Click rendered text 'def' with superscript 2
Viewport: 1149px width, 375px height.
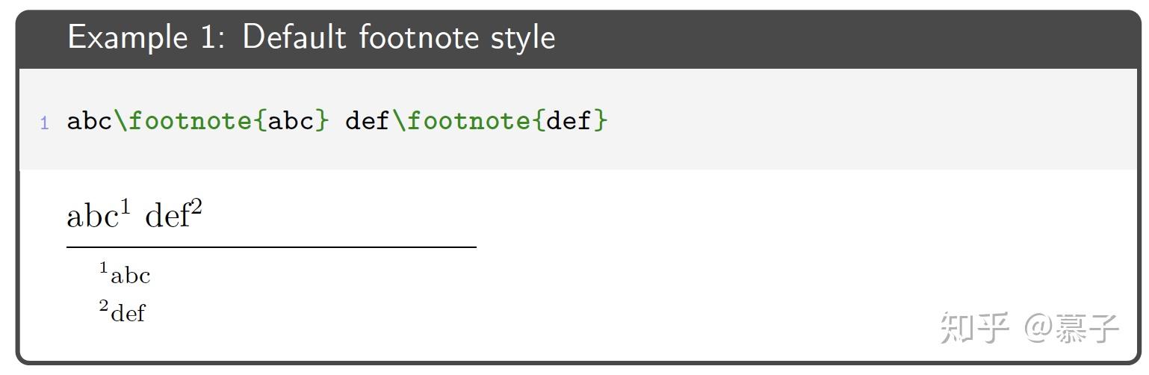tap(173, 215)
